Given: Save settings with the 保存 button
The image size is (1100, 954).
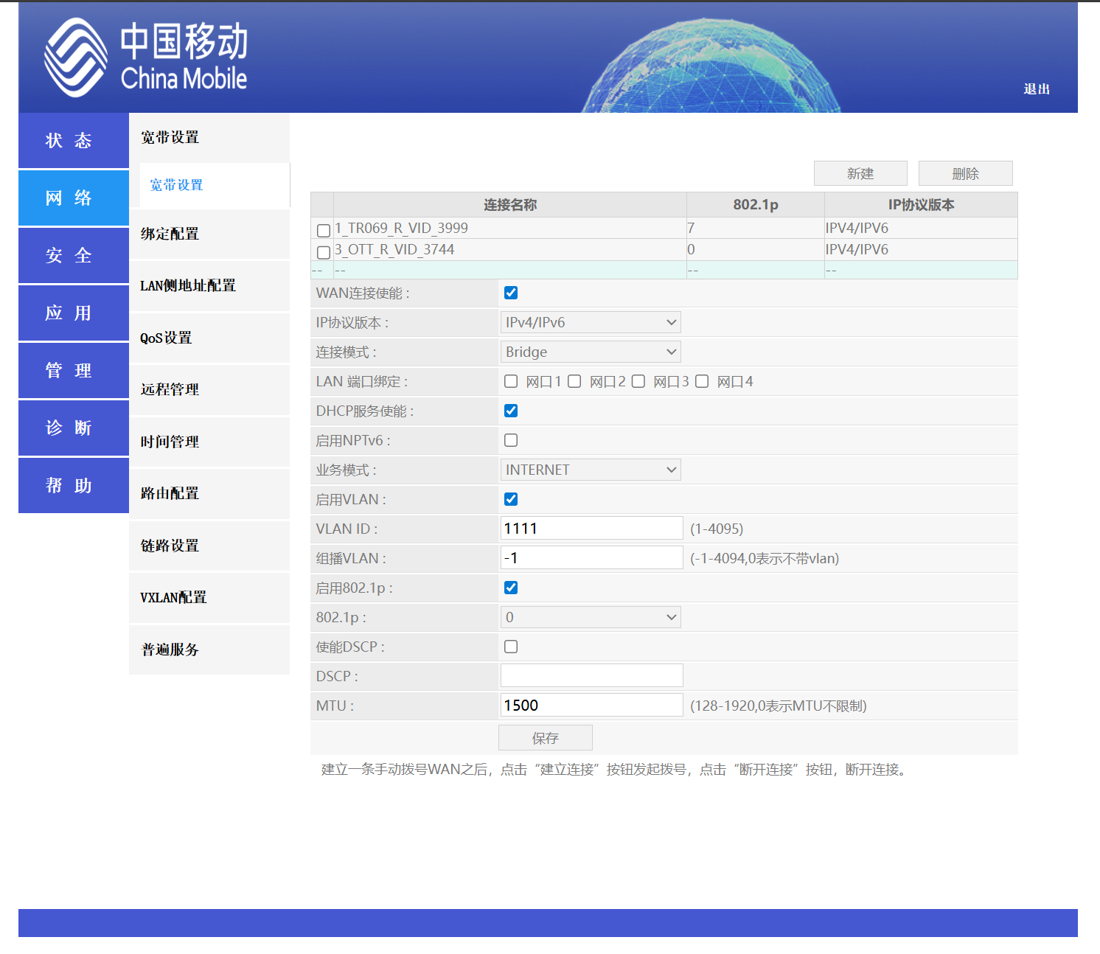Looking at the screenshot, I should (545, 738).
